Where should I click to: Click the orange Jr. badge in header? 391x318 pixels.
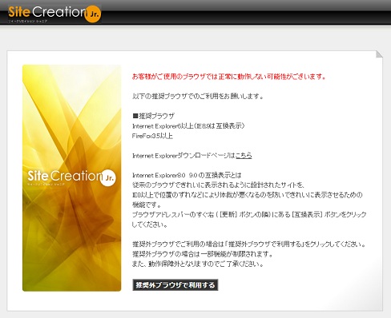pyautogui.click(x=93, y=14)
